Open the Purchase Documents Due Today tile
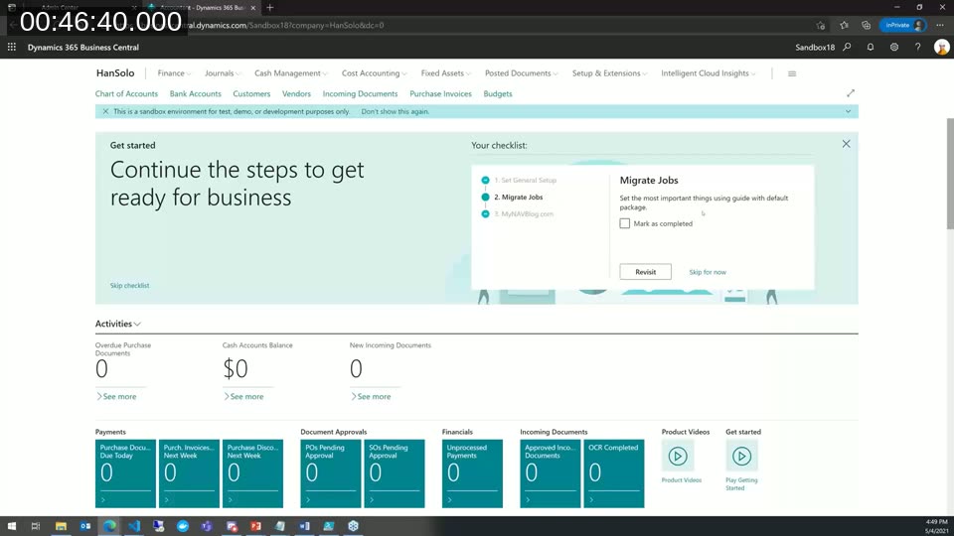Image resolution: width=954 pixels, height=536 pixels. coord(125,473)
